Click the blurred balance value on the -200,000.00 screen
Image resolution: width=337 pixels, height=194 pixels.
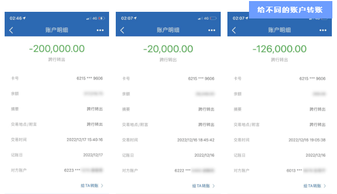click(93, 94)
